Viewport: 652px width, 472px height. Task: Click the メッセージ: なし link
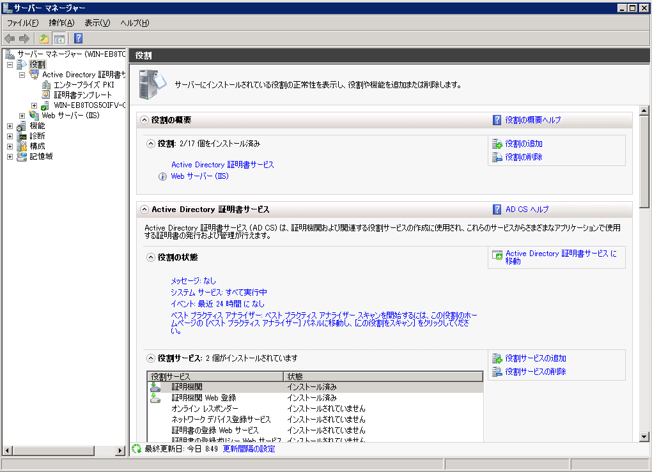point(193,281)
